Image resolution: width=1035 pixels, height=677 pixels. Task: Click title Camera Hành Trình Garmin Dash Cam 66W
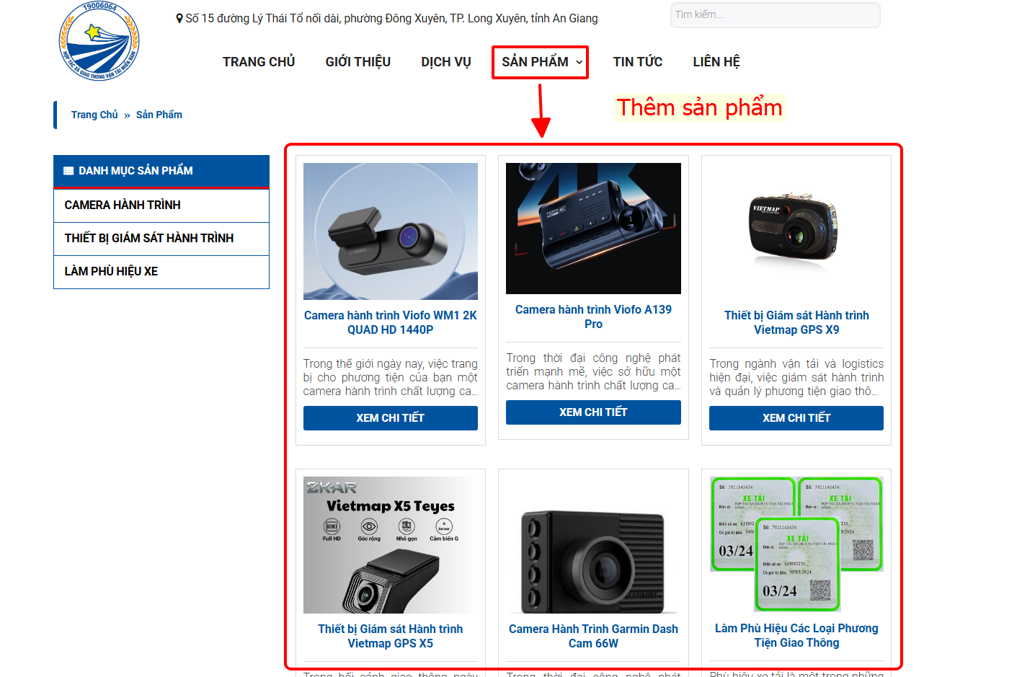pyautogui.click(x=593, y=636)
